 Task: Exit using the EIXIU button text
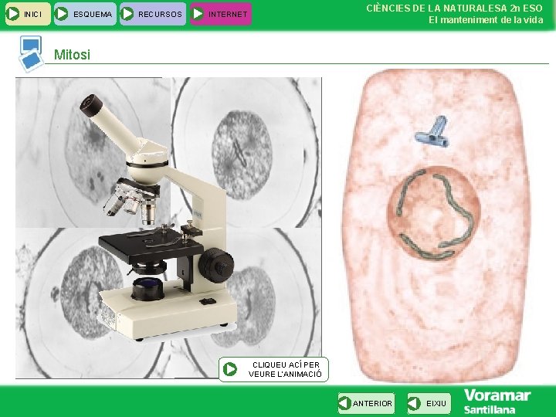pos(436,404)
